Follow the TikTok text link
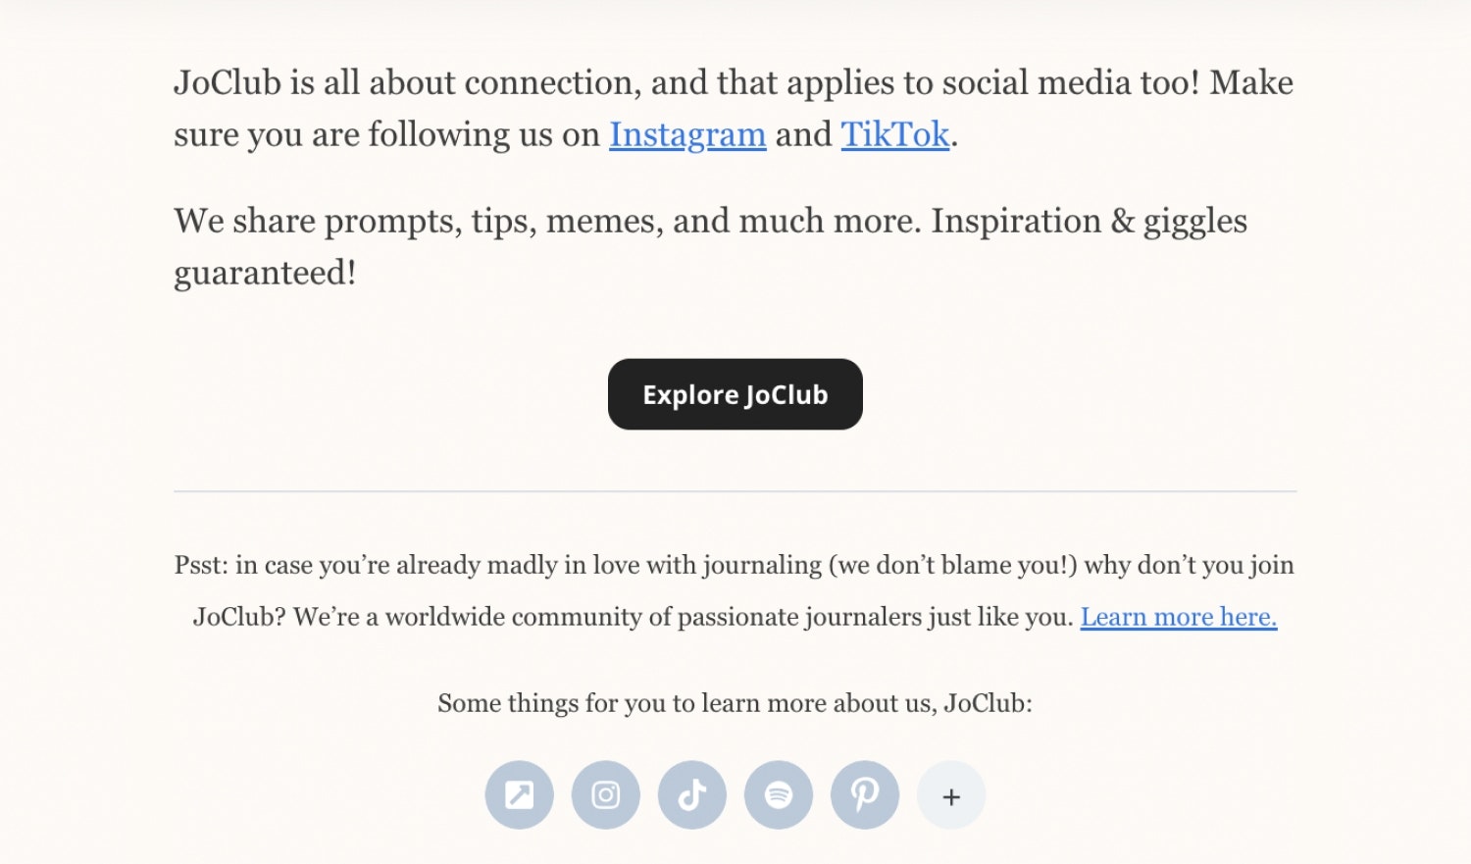This screenshot has width=1471, height=864. [895, 134]
